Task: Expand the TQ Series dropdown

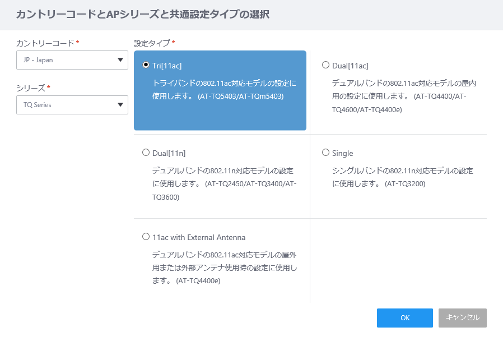Action: (x=72, y=105)
